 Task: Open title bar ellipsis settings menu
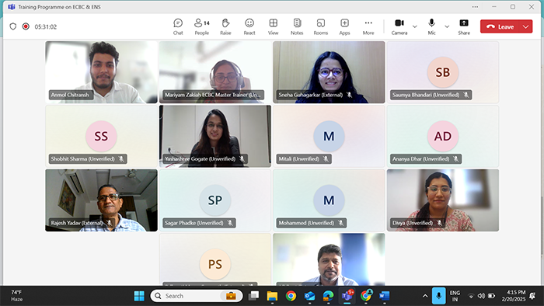[475, 7]
